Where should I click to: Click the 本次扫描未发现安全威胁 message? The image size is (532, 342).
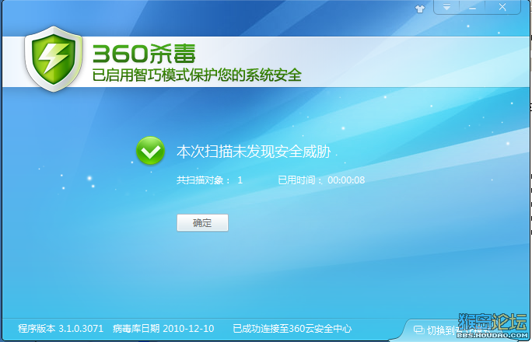(x=254, y=151)
